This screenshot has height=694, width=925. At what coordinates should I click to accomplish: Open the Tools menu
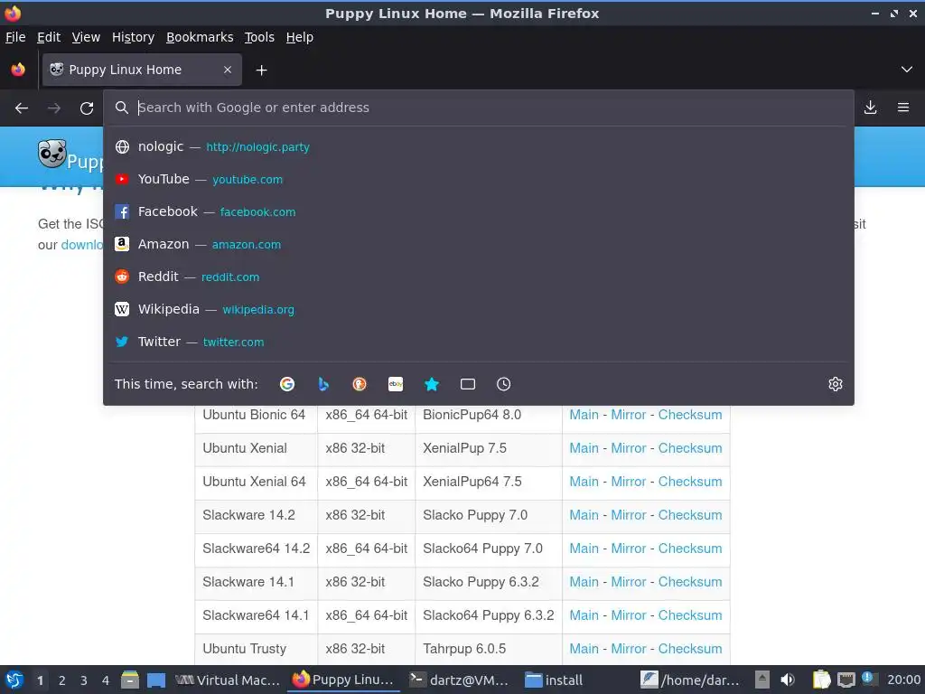coord(259,37)
